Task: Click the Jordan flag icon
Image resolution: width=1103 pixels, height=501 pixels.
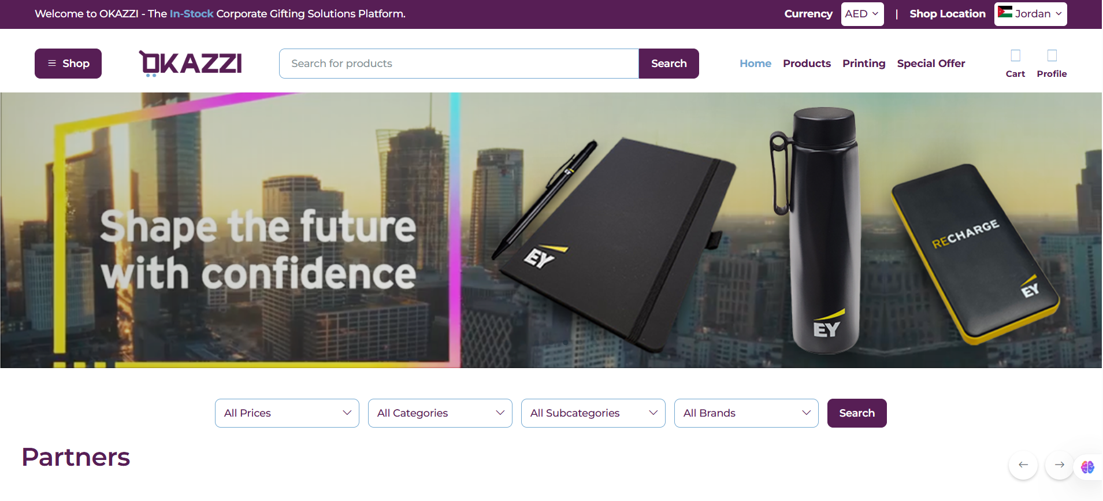Action: [1005, 12]
